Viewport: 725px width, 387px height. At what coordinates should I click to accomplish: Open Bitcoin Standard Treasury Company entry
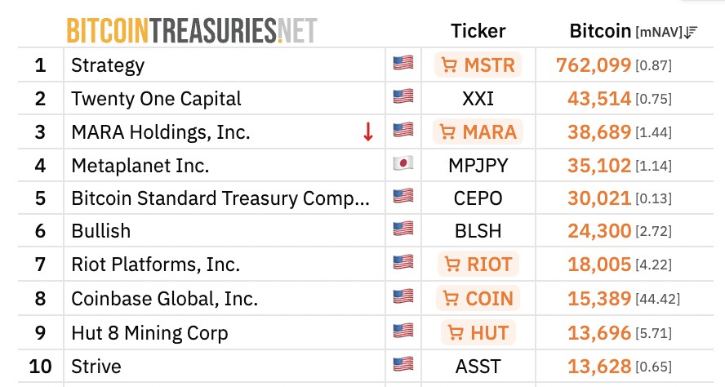click(x=220, y=198)
